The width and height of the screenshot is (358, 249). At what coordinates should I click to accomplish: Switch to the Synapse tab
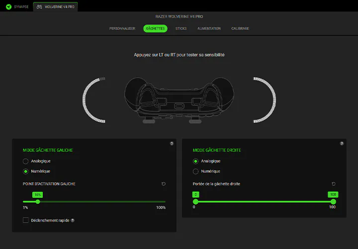pyautogui.click(x=17, y=7)
